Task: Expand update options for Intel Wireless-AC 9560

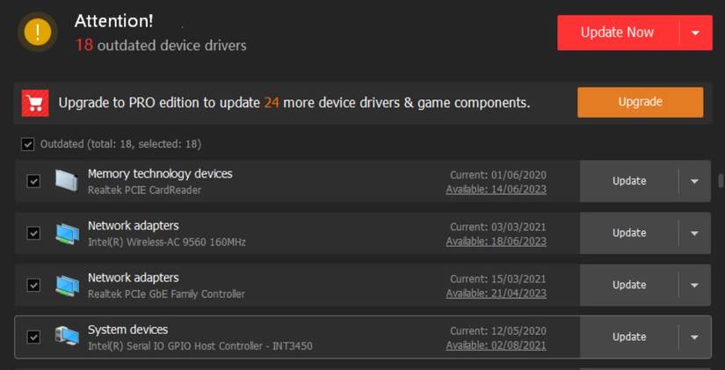Action: [694, 233]
